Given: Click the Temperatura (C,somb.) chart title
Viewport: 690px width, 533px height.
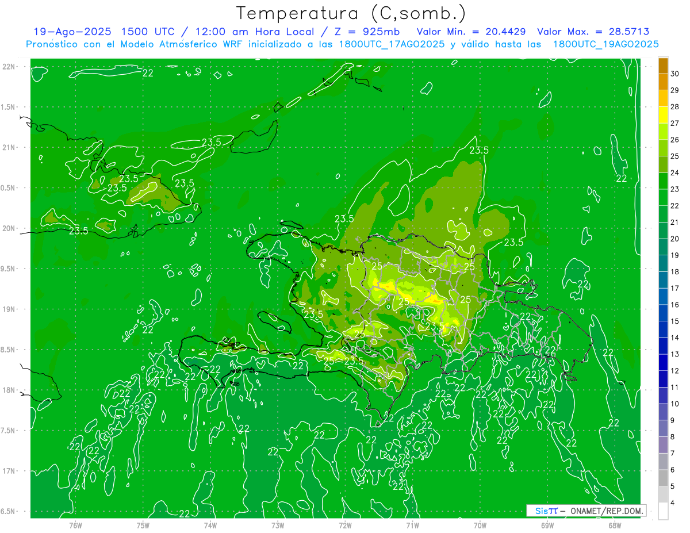Looking at the screenshot, I should coord(351,13).
